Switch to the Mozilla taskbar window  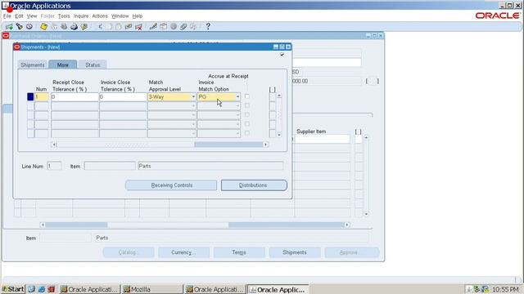point(152,289)
